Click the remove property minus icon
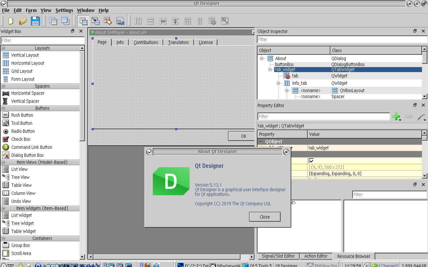This screenshot has width=428, height=267. (x=409, y=116)
